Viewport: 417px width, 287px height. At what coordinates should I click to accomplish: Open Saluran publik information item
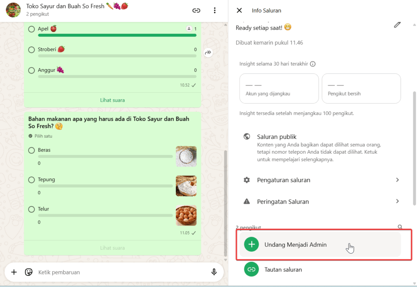point(318,148)
